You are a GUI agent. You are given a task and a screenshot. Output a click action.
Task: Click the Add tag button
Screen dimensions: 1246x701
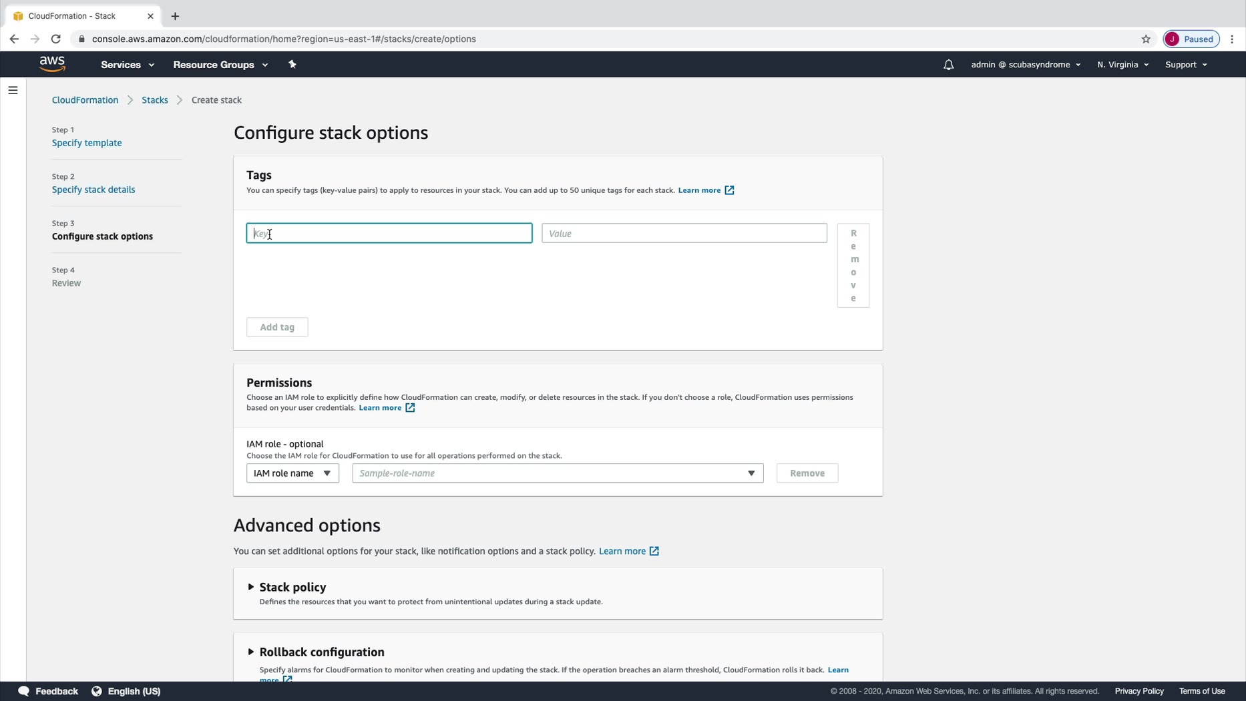(x=277, y=327)
